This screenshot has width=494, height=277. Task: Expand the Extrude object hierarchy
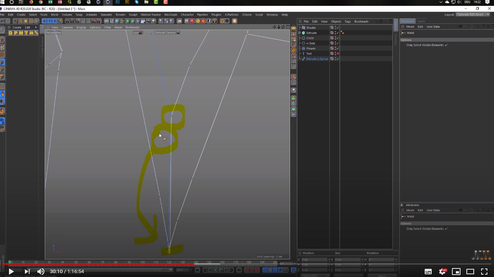coord(299,33)
